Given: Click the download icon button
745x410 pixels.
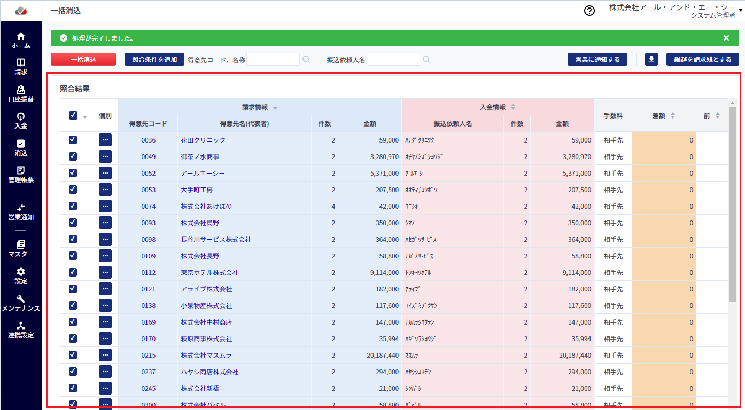Looking at the screenshot, I should coord(651,59).
